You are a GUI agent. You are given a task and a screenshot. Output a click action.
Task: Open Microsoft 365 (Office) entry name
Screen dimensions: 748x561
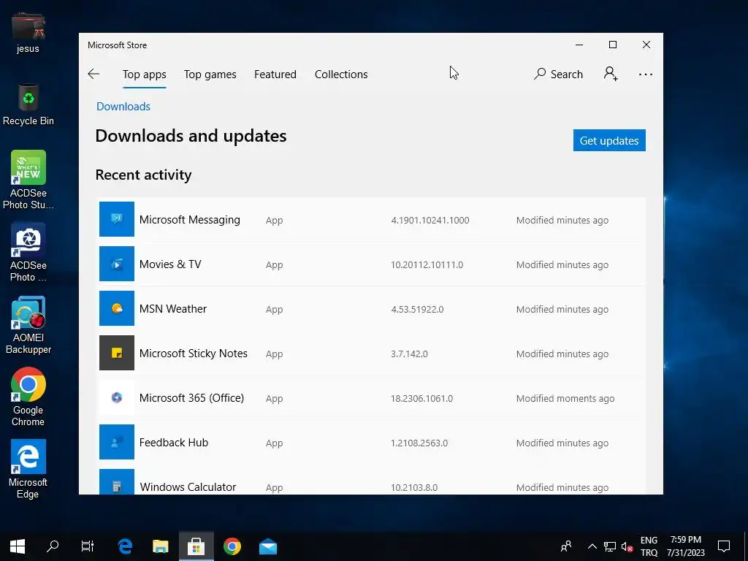[191, 398]
